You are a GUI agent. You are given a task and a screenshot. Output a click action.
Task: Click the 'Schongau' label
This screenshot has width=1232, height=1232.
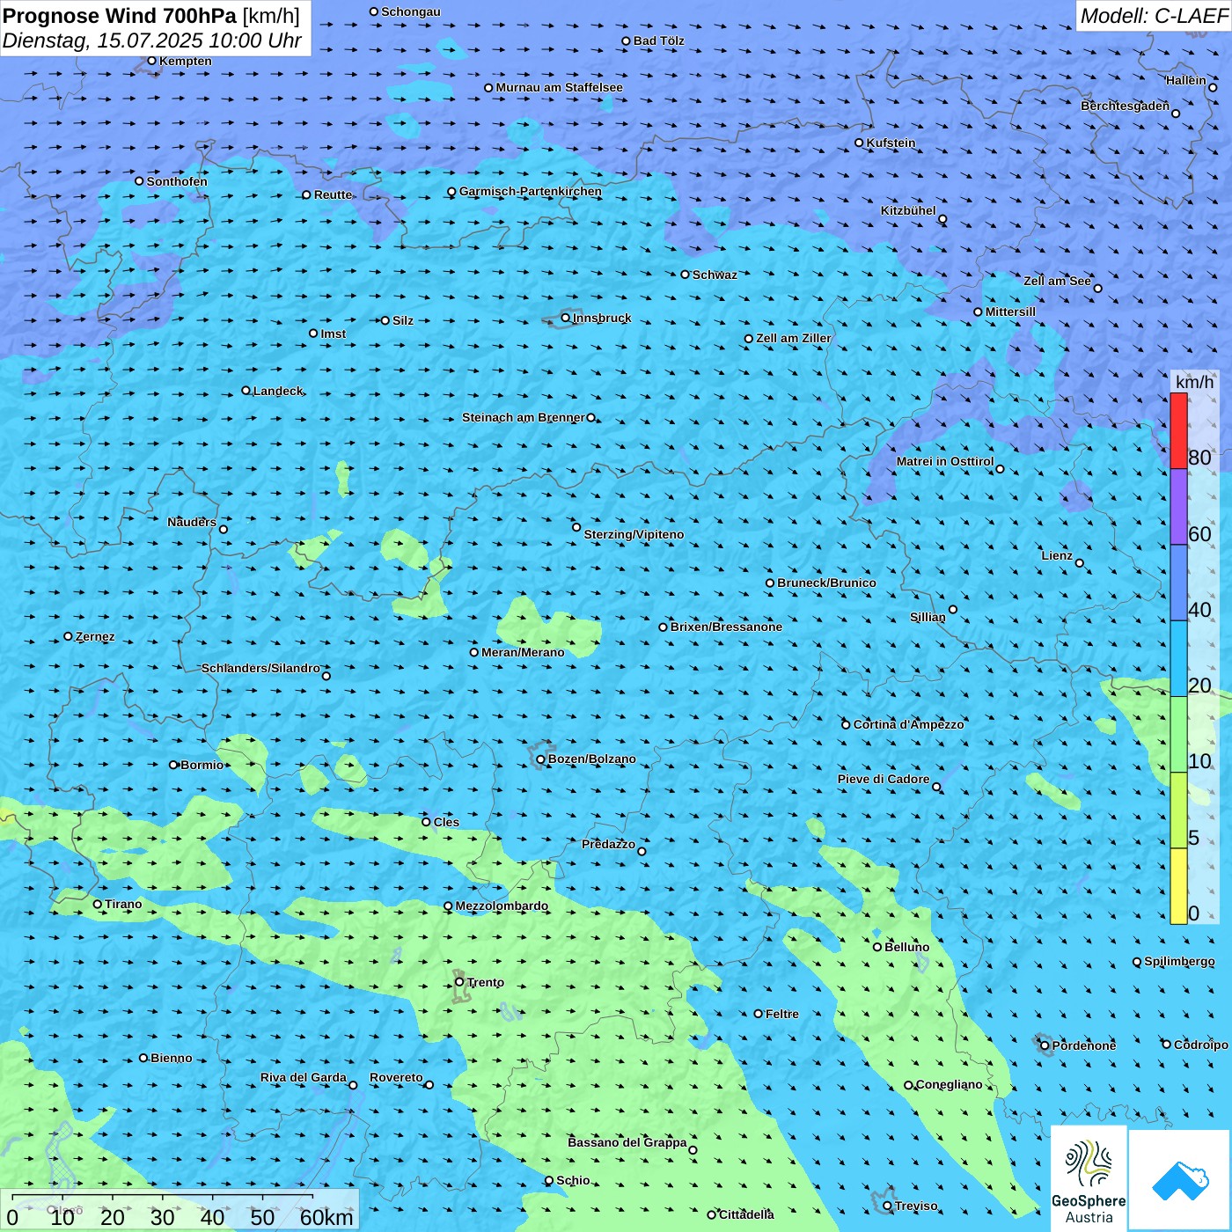[411, 11]
